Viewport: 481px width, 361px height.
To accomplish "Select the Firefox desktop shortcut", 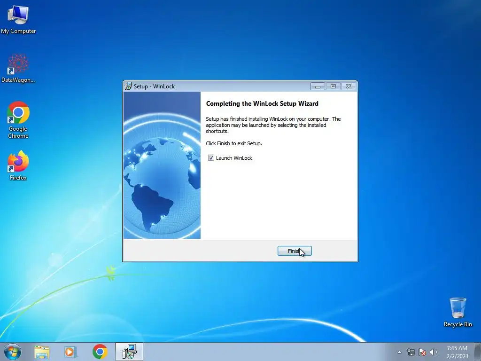I will point(18,165).
